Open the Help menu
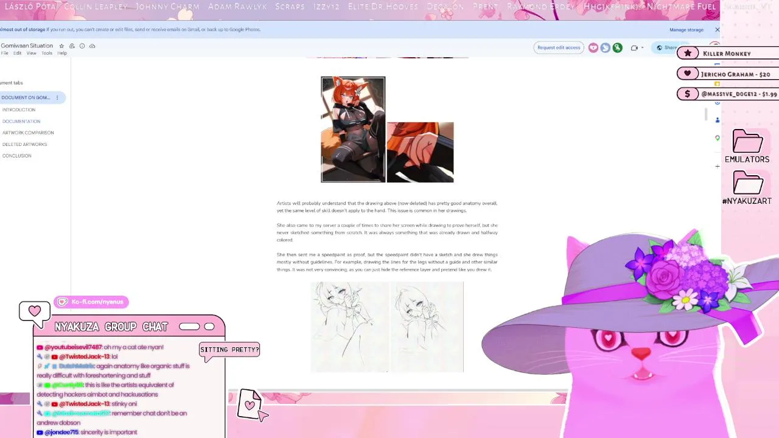This screenshot has width=779, height=438. [62, 53]
